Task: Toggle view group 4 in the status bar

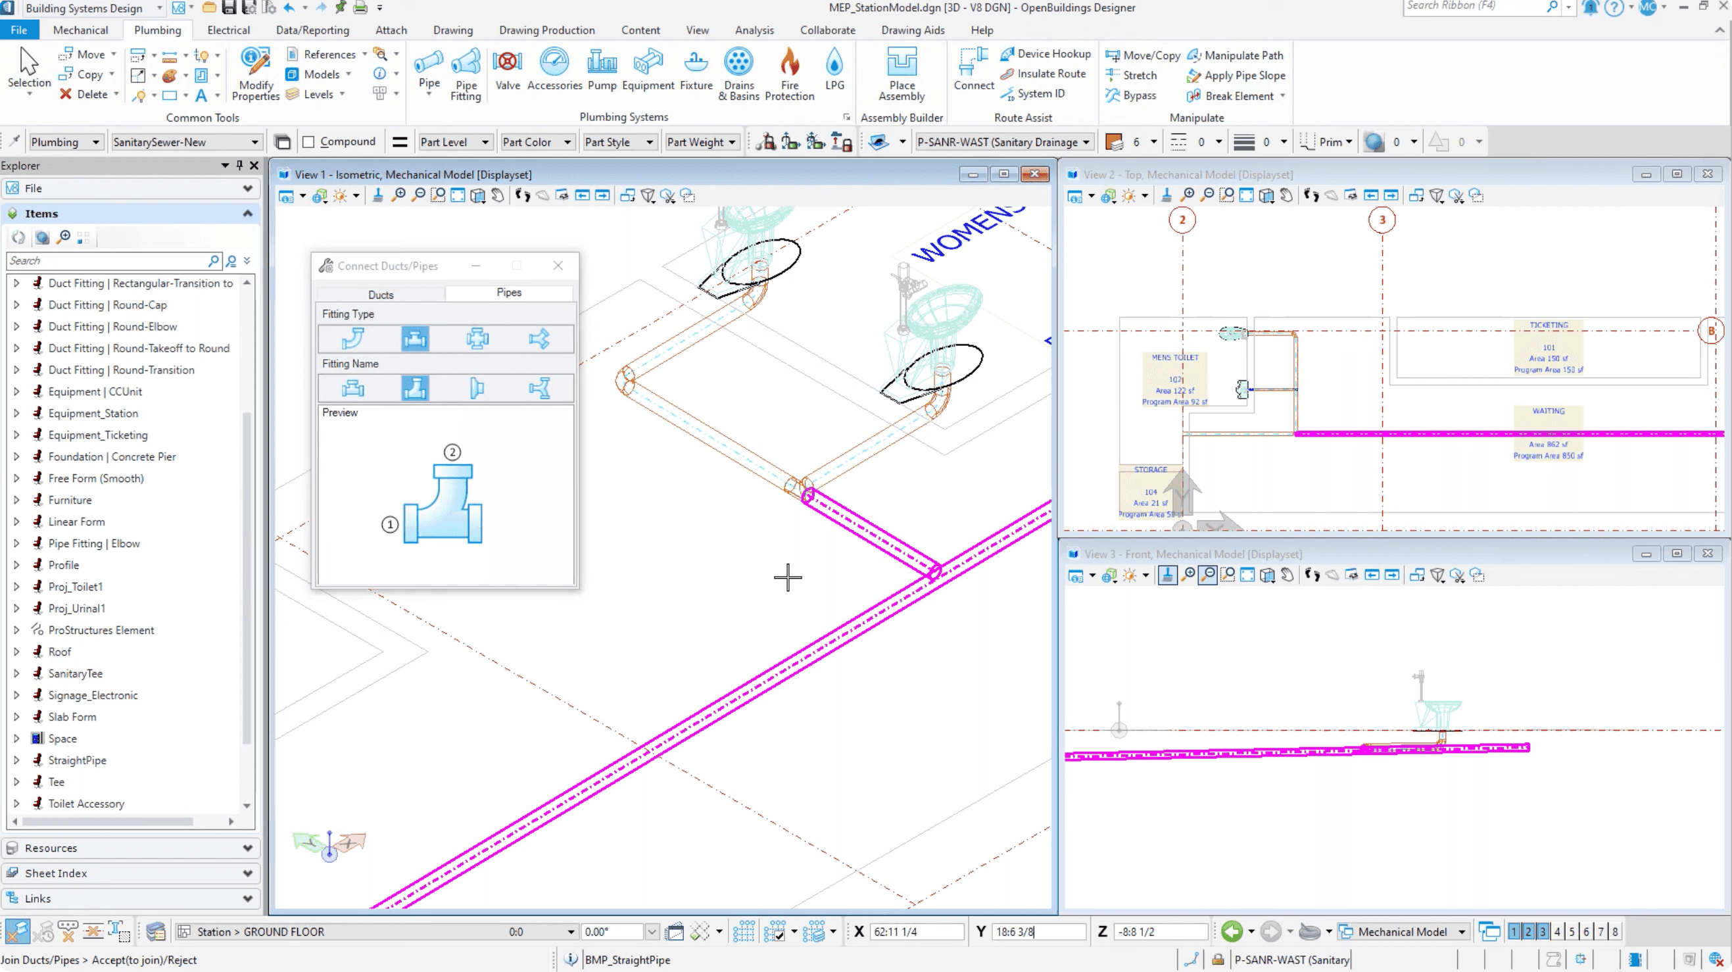Action: coord(1557,931)
